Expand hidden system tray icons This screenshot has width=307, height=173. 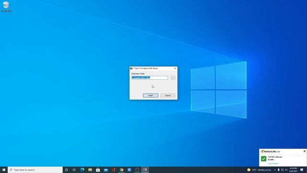(x=275, y=170)
